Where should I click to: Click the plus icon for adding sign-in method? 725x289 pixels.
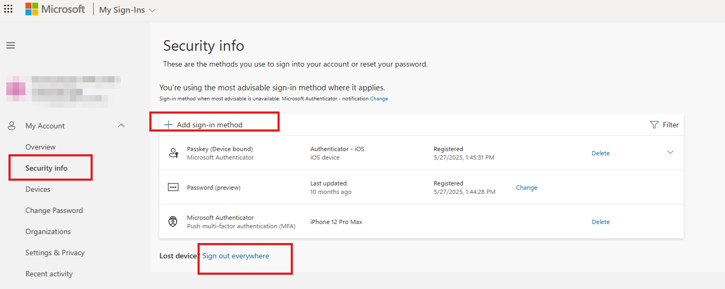click(x=168, y=125)
